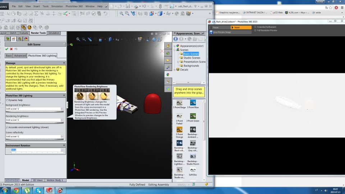The image size is (345, 194).
Task: Click the Zoom to Fit icon in the viewport toolbar
Action: click(78, 39)
